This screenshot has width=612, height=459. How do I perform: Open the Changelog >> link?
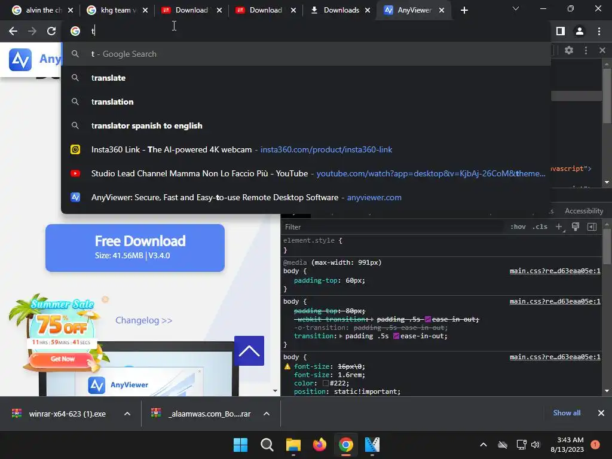[143, 320]
